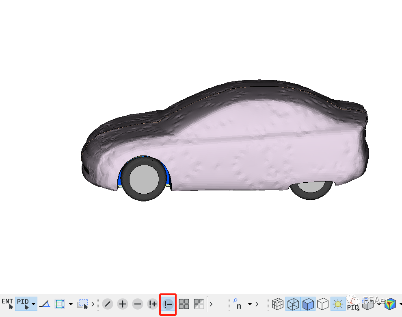Click the rainbow color cube icon
The height and width of the screenshot is (317, 402).
point(390,304)
